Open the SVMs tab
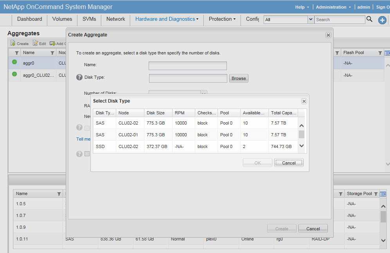The image size is (390, 253). (89, 19)
